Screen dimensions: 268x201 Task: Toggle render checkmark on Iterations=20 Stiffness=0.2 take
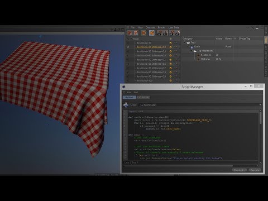pyautogui.click(x=170, y=47)
